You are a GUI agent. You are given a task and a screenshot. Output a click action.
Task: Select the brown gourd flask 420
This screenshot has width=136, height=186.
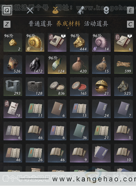[x=79, y=64]
